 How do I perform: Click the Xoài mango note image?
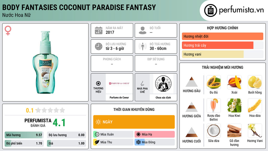click(234, 82)
